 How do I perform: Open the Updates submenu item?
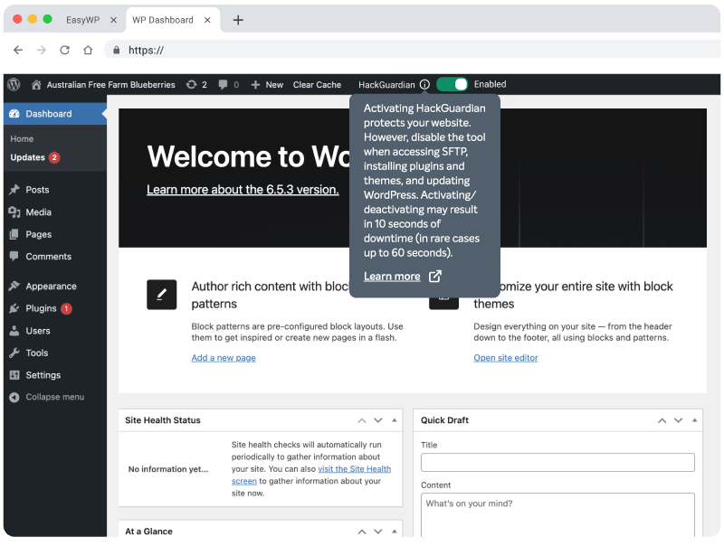(x=27, y=157)
